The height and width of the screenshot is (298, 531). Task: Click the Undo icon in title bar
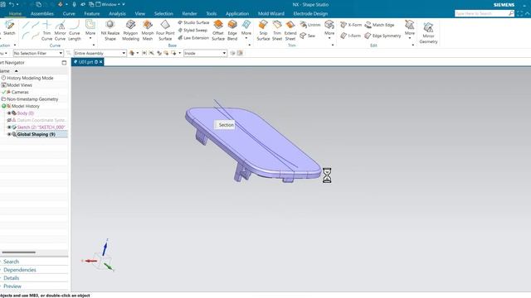coord(12,4)
